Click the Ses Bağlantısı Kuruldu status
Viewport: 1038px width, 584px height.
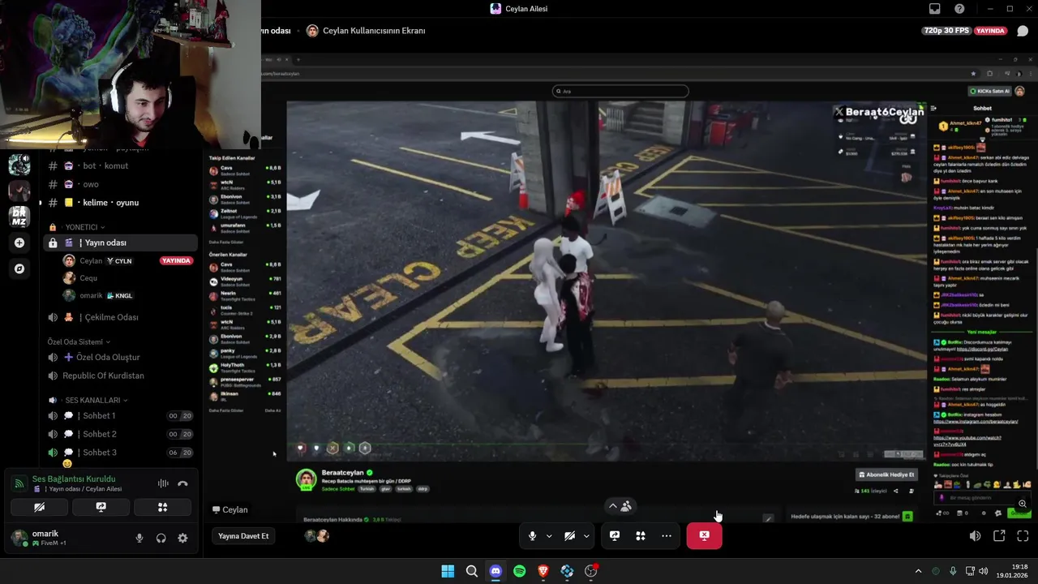(x=74, y=479)
